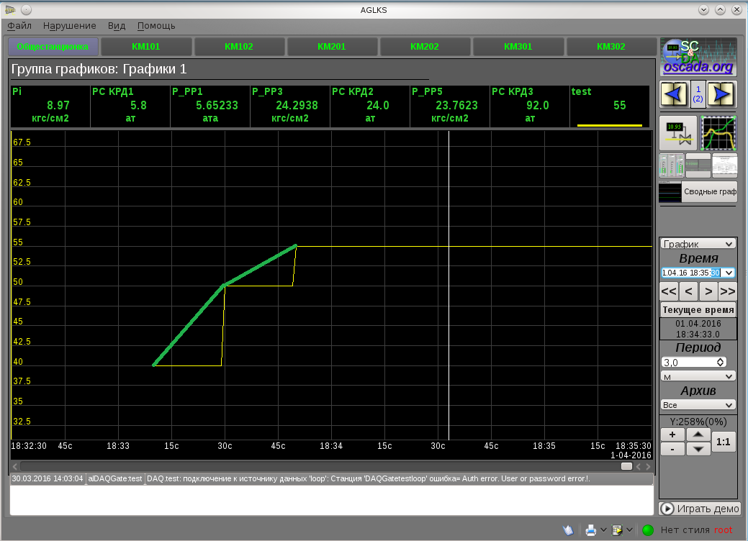Go to next page with right arrow
The image size is (748, 541).
tap(720, 94)
